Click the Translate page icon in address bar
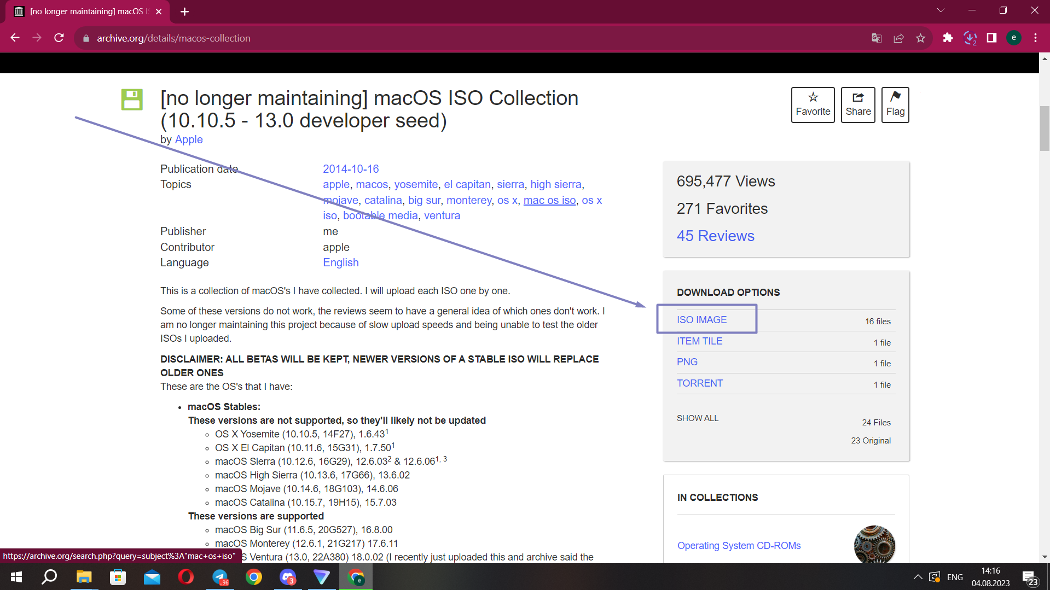Viewport: 1050px width, 590px height. (877, 38)
